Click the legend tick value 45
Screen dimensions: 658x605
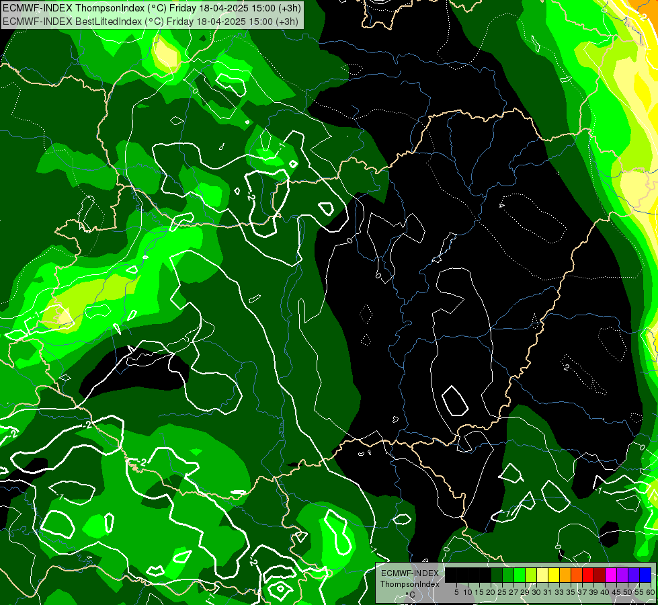point(617,592)
